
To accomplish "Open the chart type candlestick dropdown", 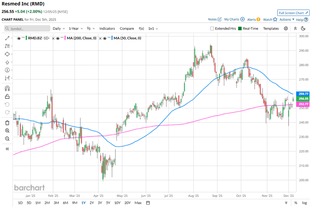I will point(91,29).
